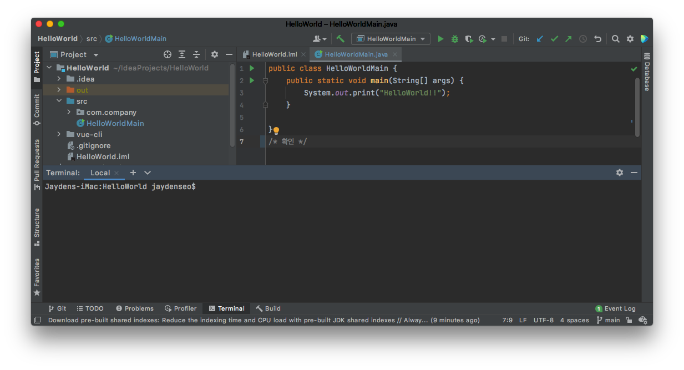
Task: Click 4 spaces indent setting
Action: pyautogui.click(x=575, y=320)
